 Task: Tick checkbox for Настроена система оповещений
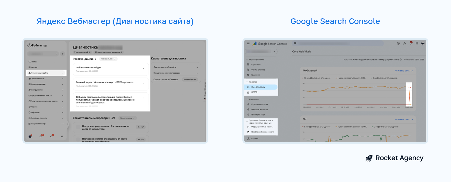(77, 139)
